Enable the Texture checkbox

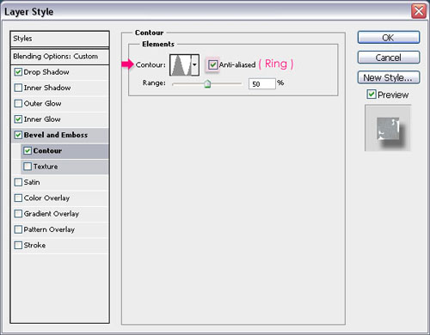28,167
